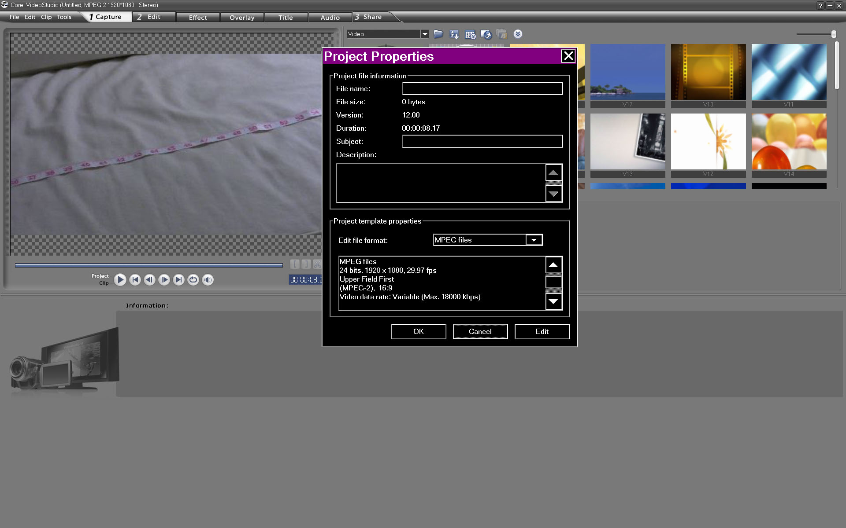Click the sort clips A-Z icon
This screenshot has height=528, width=846.
click(x=454, y=34)
